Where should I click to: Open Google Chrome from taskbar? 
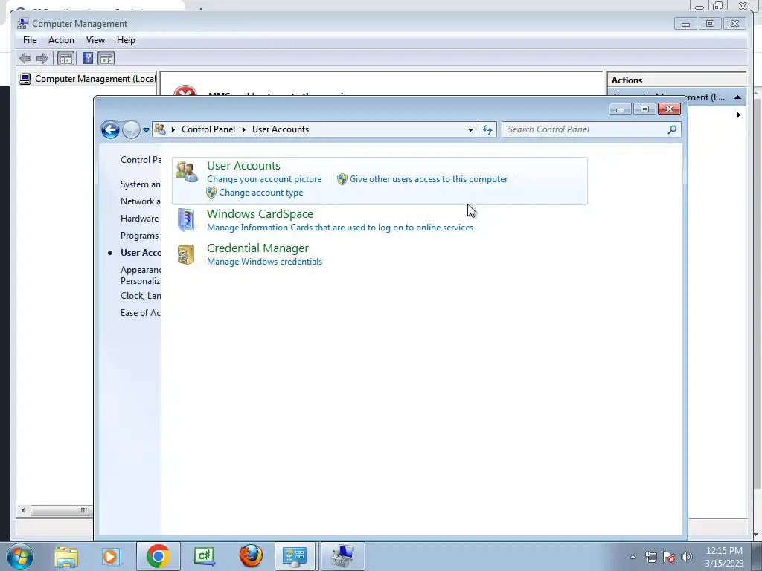coord(158,556)
